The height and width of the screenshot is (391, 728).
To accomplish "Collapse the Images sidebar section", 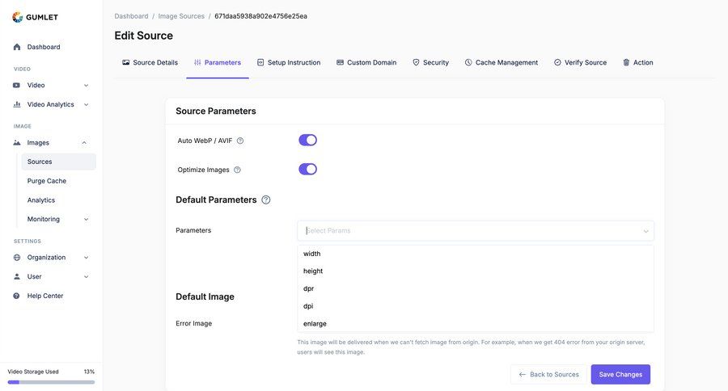I will point(84,143).
